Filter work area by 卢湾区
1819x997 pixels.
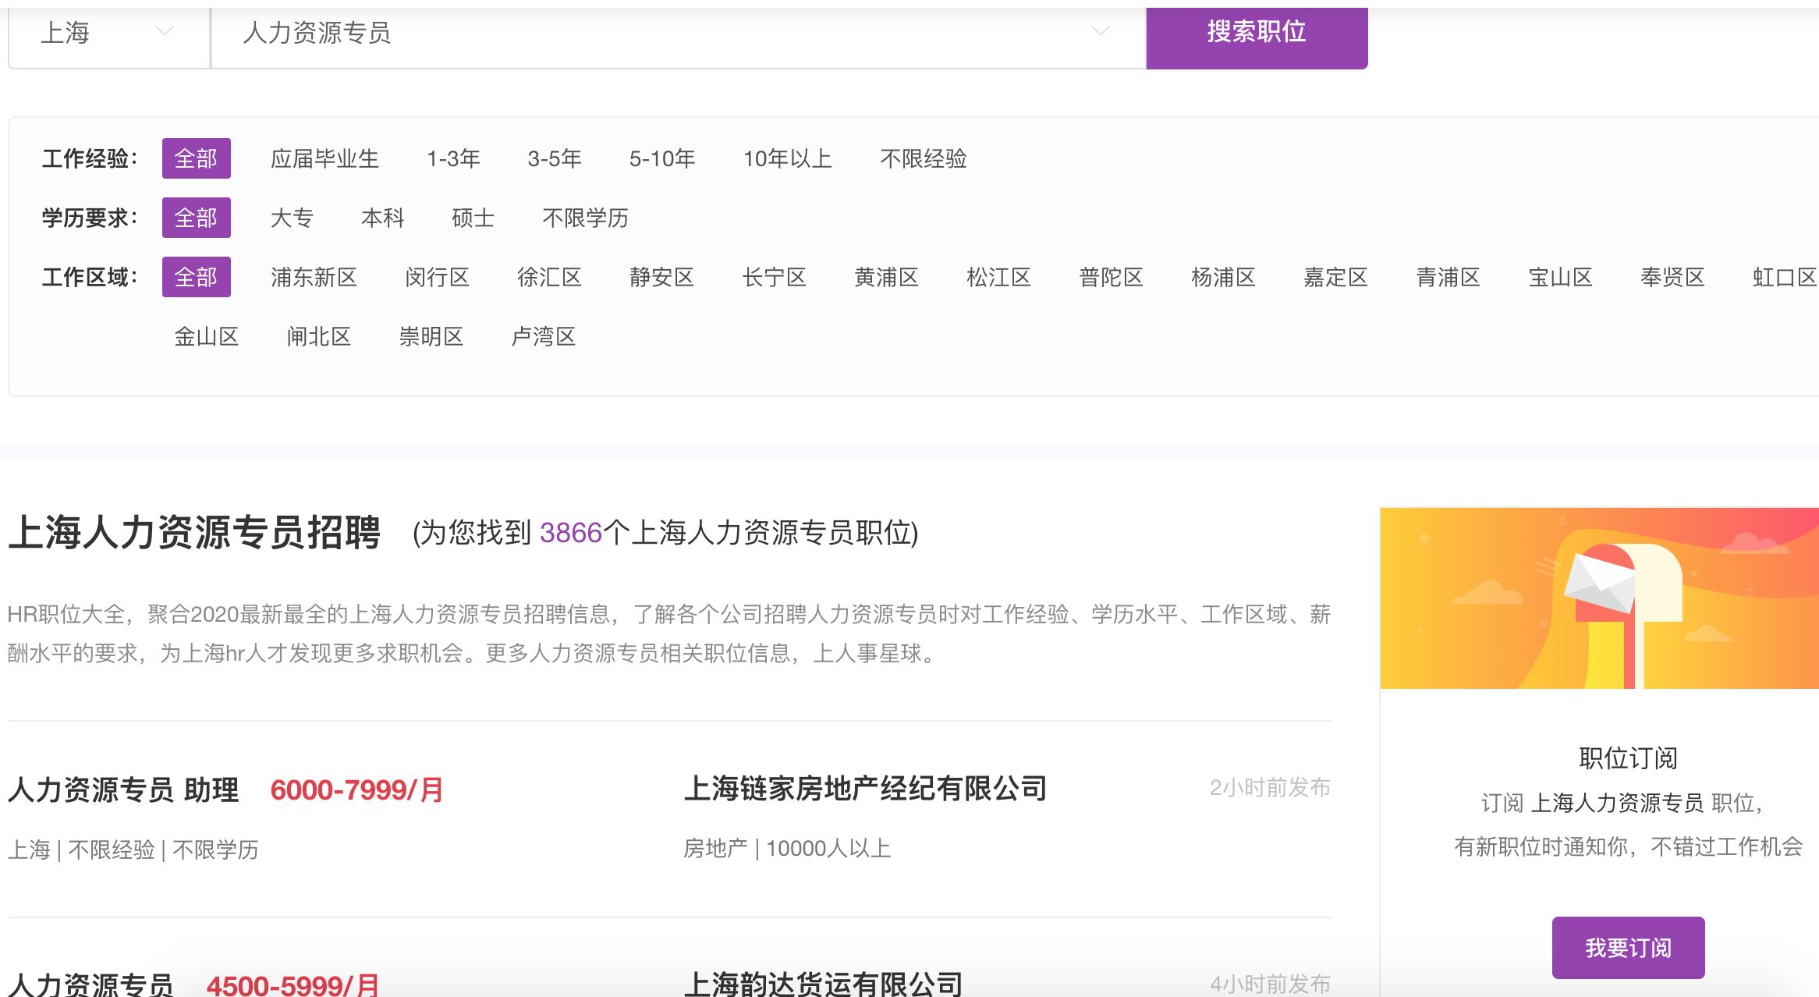pyautogui.click(x=543, y=336)
